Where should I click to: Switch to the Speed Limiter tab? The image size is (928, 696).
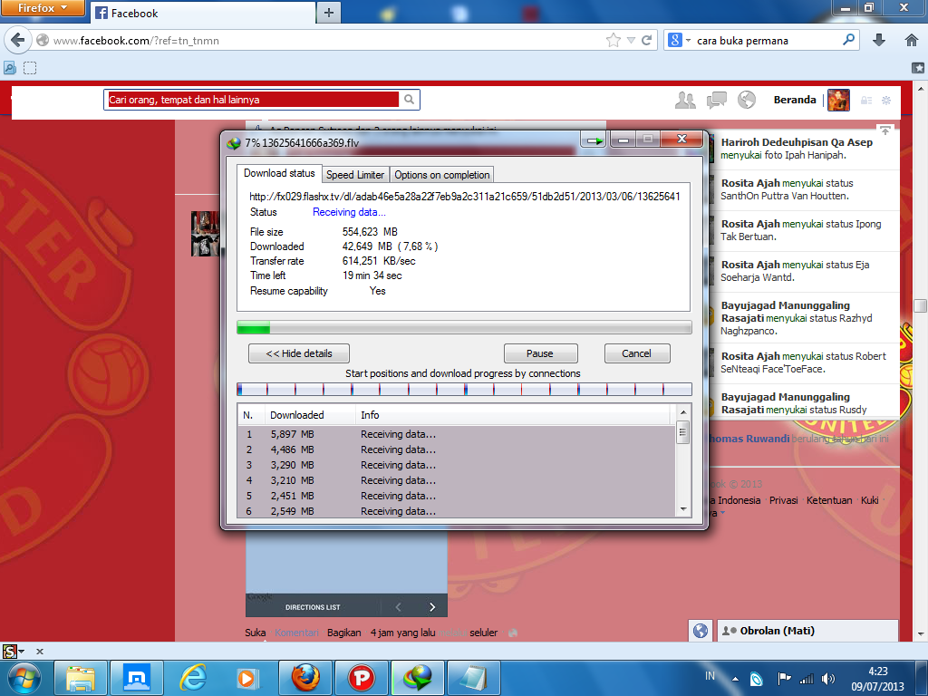tap(355, 174)
